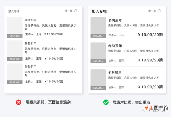Click third 无悔梦归处 description in left panel

pyautogui.click(x=50, y=74)
